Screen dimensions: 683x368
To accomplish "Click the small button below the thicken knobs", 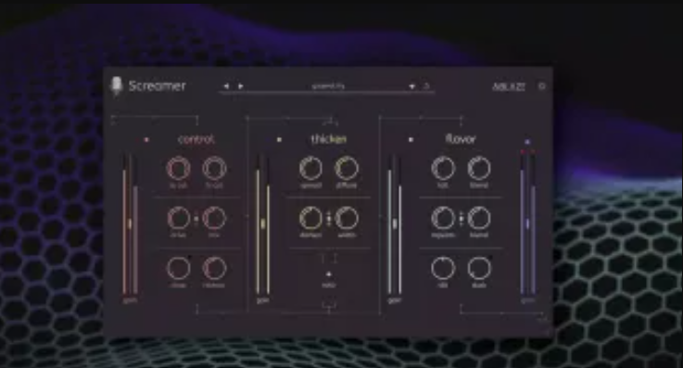I will (329, 274).
